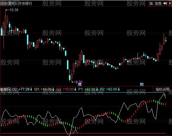Click the Q2 value down arrow
Viewport: 172px width, 136px height.
coord(75,89)
